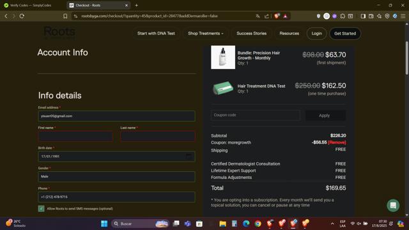Apply the coupon code
The width and height of the screenshot is (409, 230).
(x=325, y=115)
